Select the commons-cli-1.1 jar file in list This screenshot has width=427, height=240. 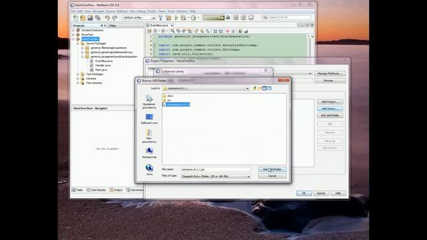(176, 105)
